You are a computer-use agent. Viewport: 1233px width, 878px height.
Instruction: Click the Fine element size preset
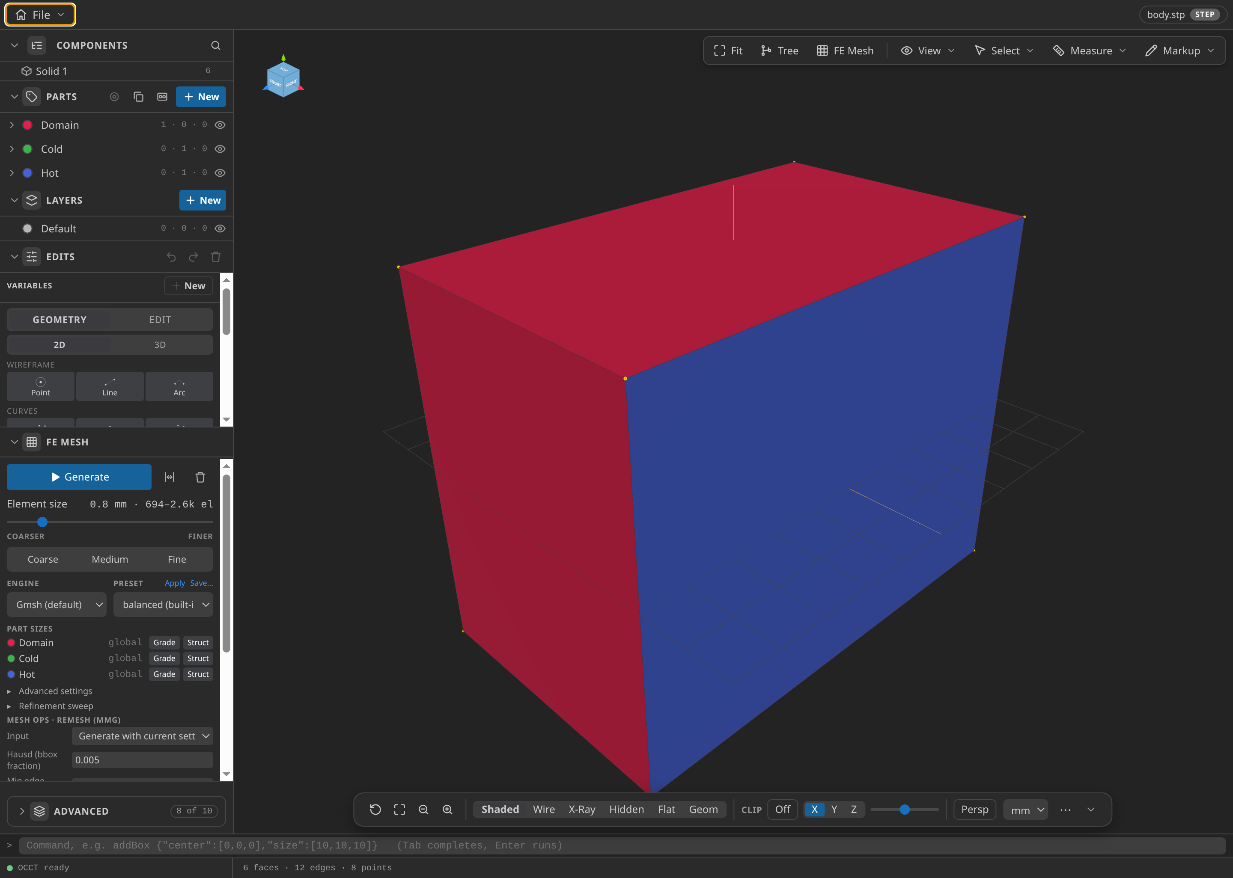coord(177,560)
